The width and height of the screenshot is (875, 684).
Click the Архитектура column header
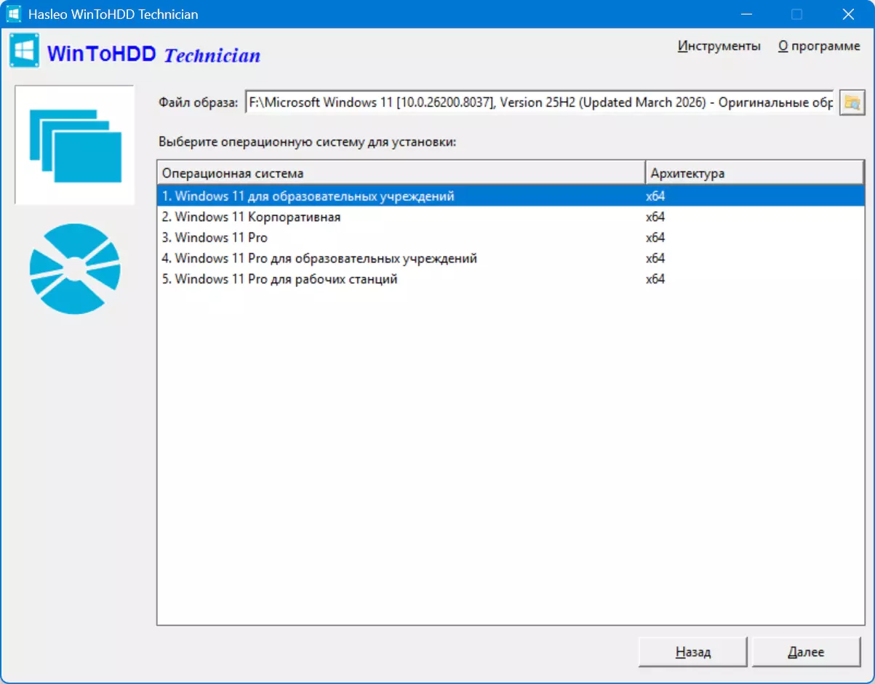pos(754,173)
